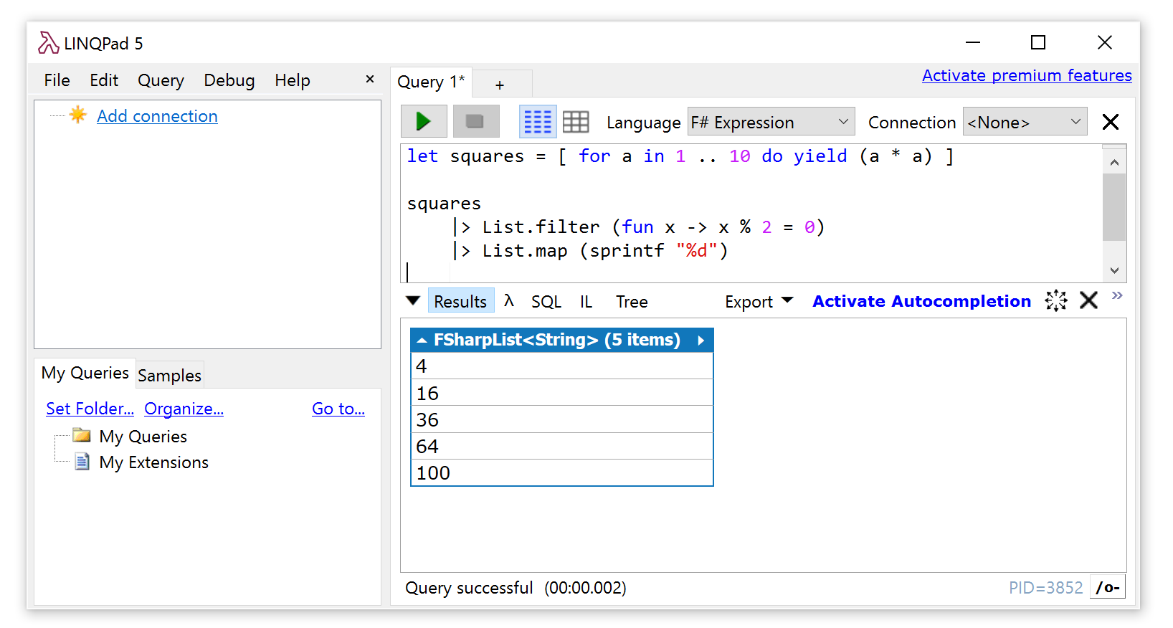Screen dimensions: 1173x628
Task: Switch results to data grids view icon
Action: (576, 122)
